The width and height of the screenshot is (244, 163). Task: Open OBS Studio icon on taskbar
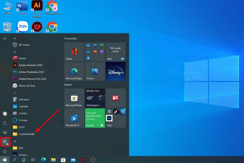93,160
